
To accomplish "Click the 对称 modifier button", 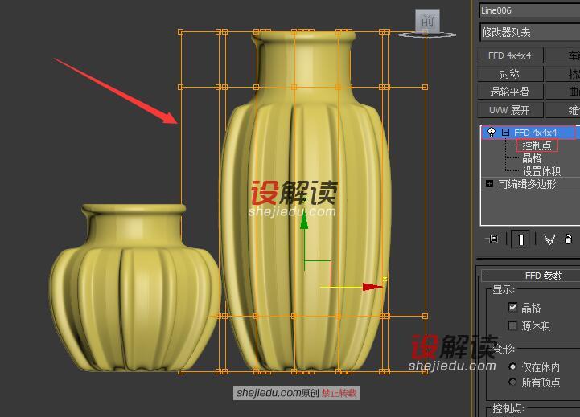I will pos(510,74).
